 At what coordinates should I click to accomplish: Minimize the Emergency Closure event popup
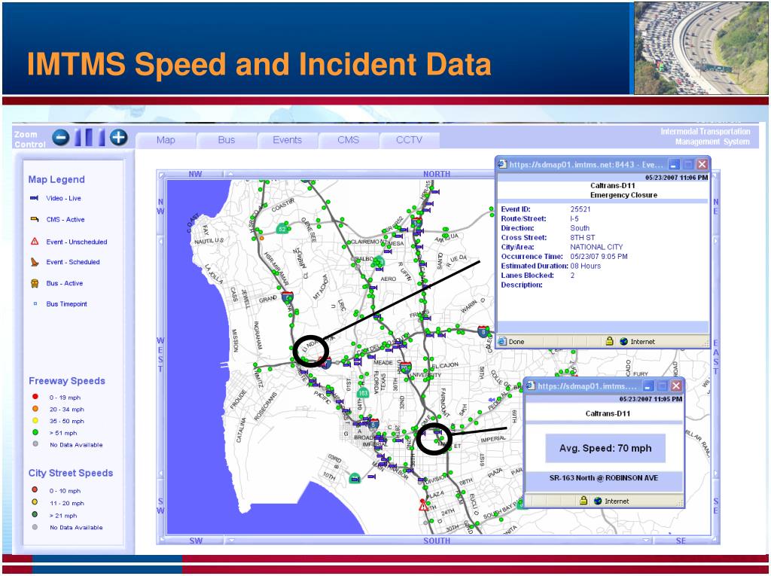[674, 164]
